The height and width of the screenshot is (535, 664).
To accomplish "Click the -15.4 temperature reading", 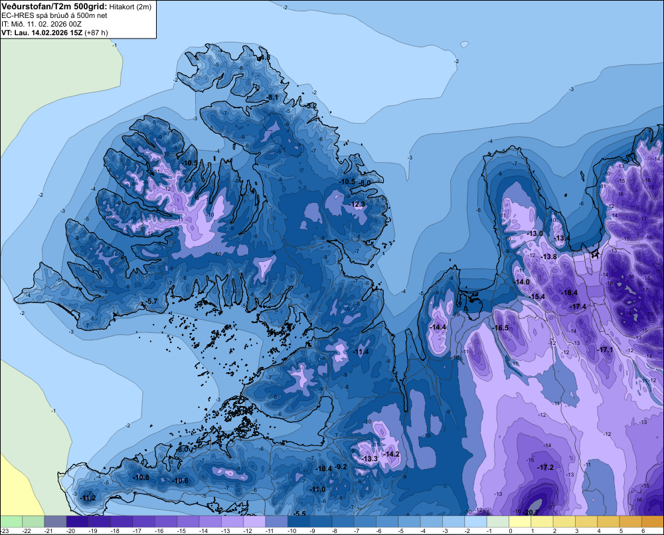I will [x=537, y=296].
